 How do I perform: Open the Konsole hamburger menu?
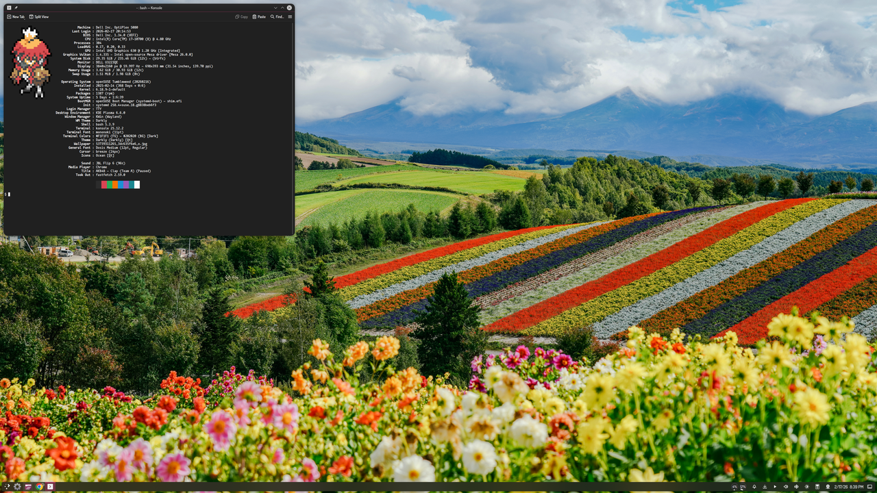[x=289, y=16]
